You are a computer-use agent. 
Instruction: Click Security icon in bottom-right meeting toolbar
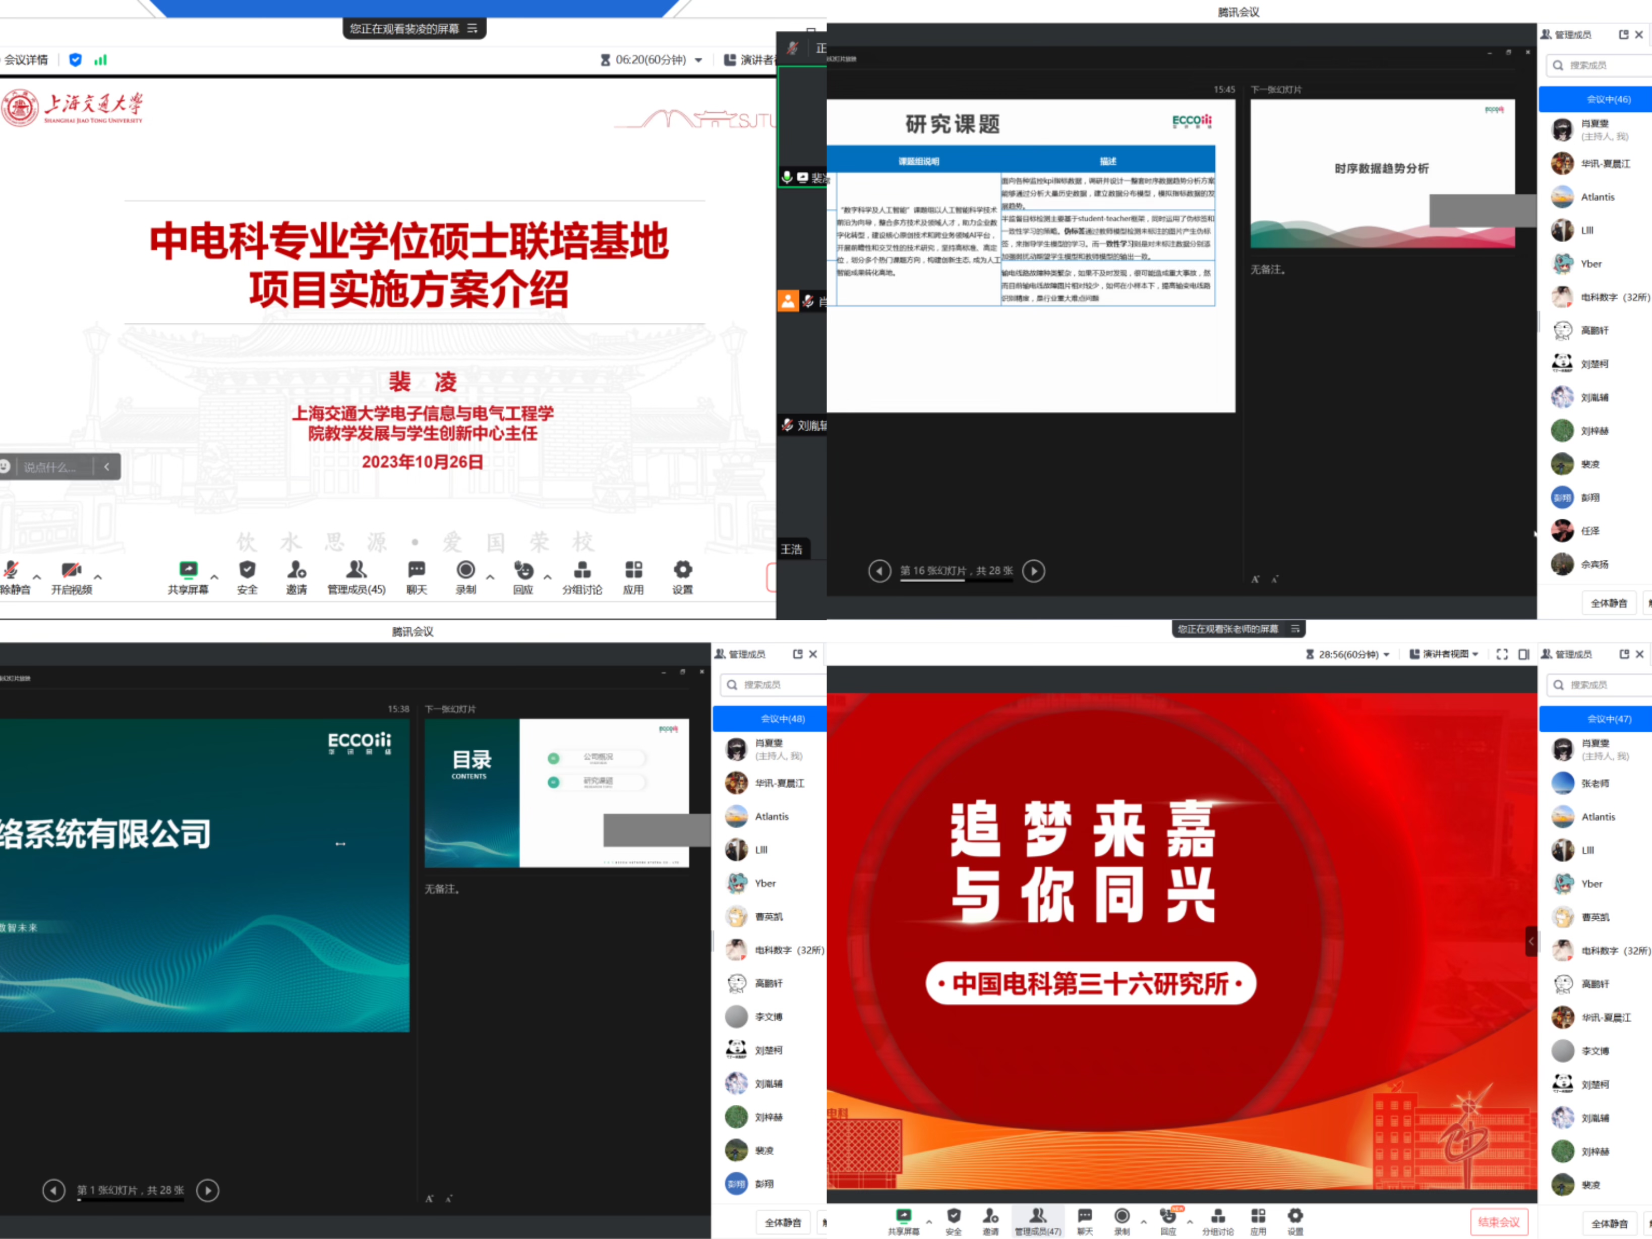tap(954, 1221)
